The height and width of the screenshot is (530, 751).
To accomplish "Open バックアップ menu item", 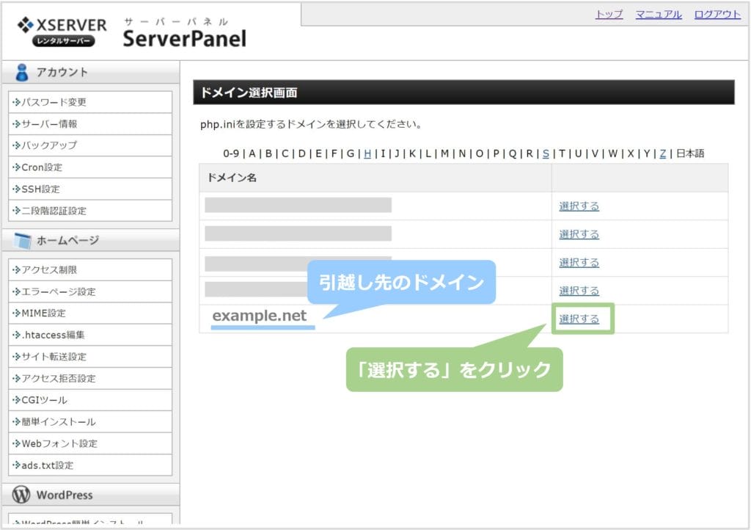I will click(x=90, y=145).
